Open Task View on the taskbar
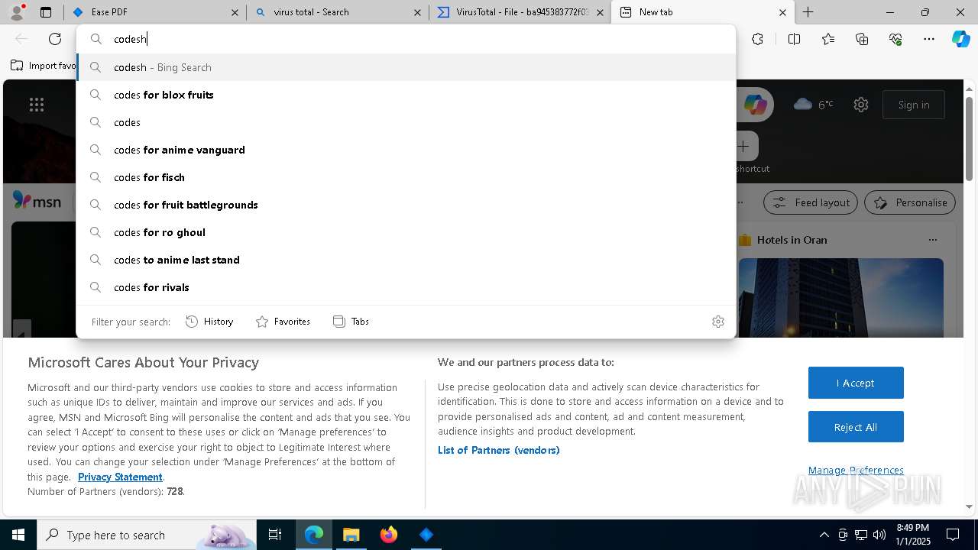This screenshot has height=550, width=978. click(275, 535)
